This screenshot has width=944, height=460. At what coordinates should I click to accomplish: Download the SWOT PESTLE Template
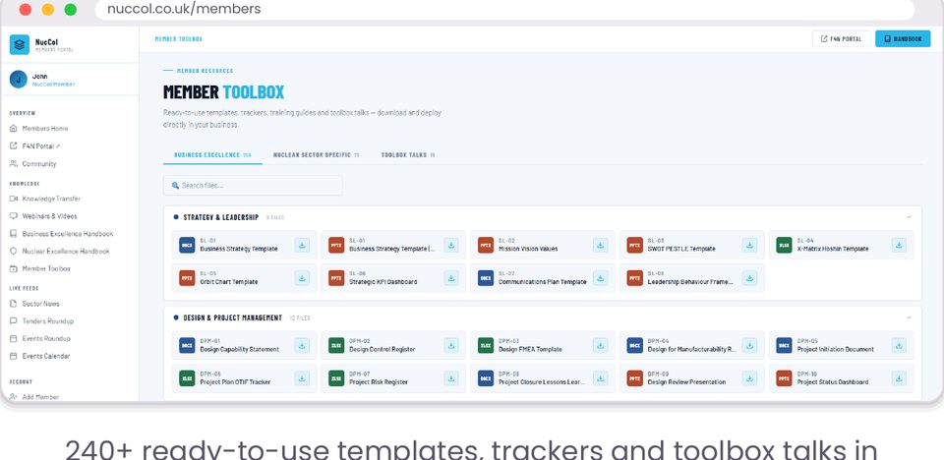(749, 245)
